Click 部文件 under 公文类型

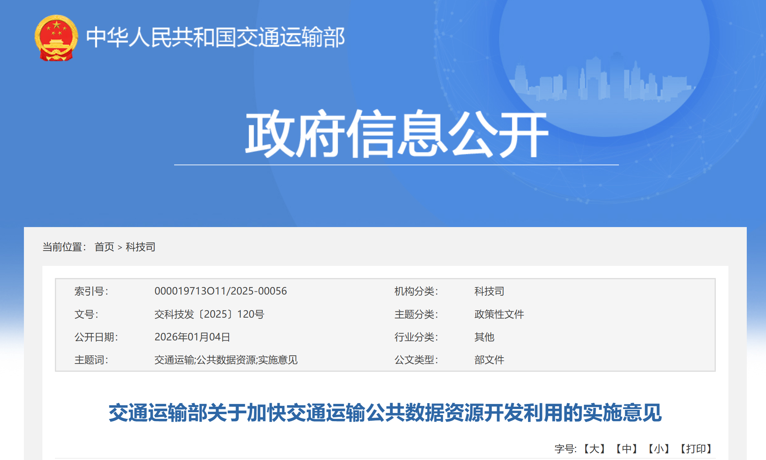pos(489,360)
